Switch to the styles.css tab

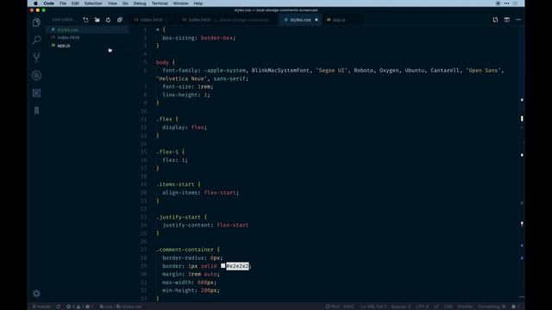tap(300, 20)
